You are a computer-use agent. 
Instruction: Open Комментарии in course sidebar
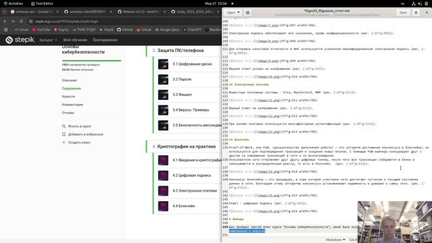pyautogui.click(x=72, y=105)
